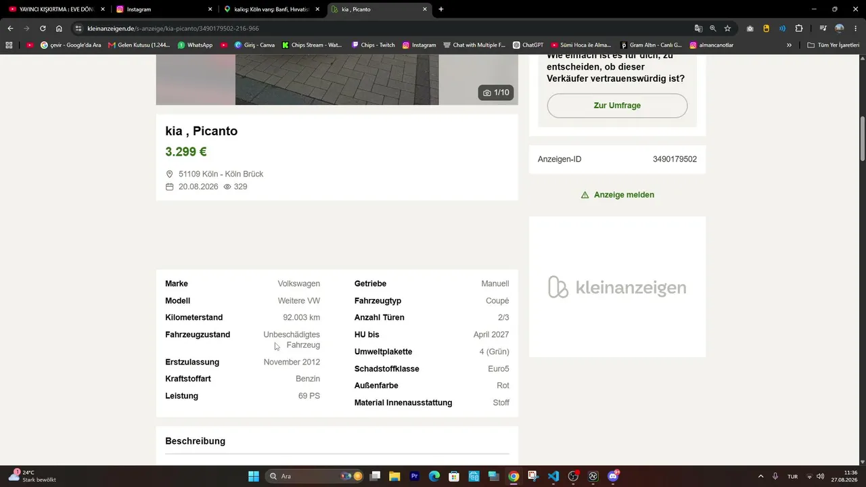This screenshot has height=487, width=866.
Task: Open the Chips - Twitch bookmark
Action: pos(373,45)
